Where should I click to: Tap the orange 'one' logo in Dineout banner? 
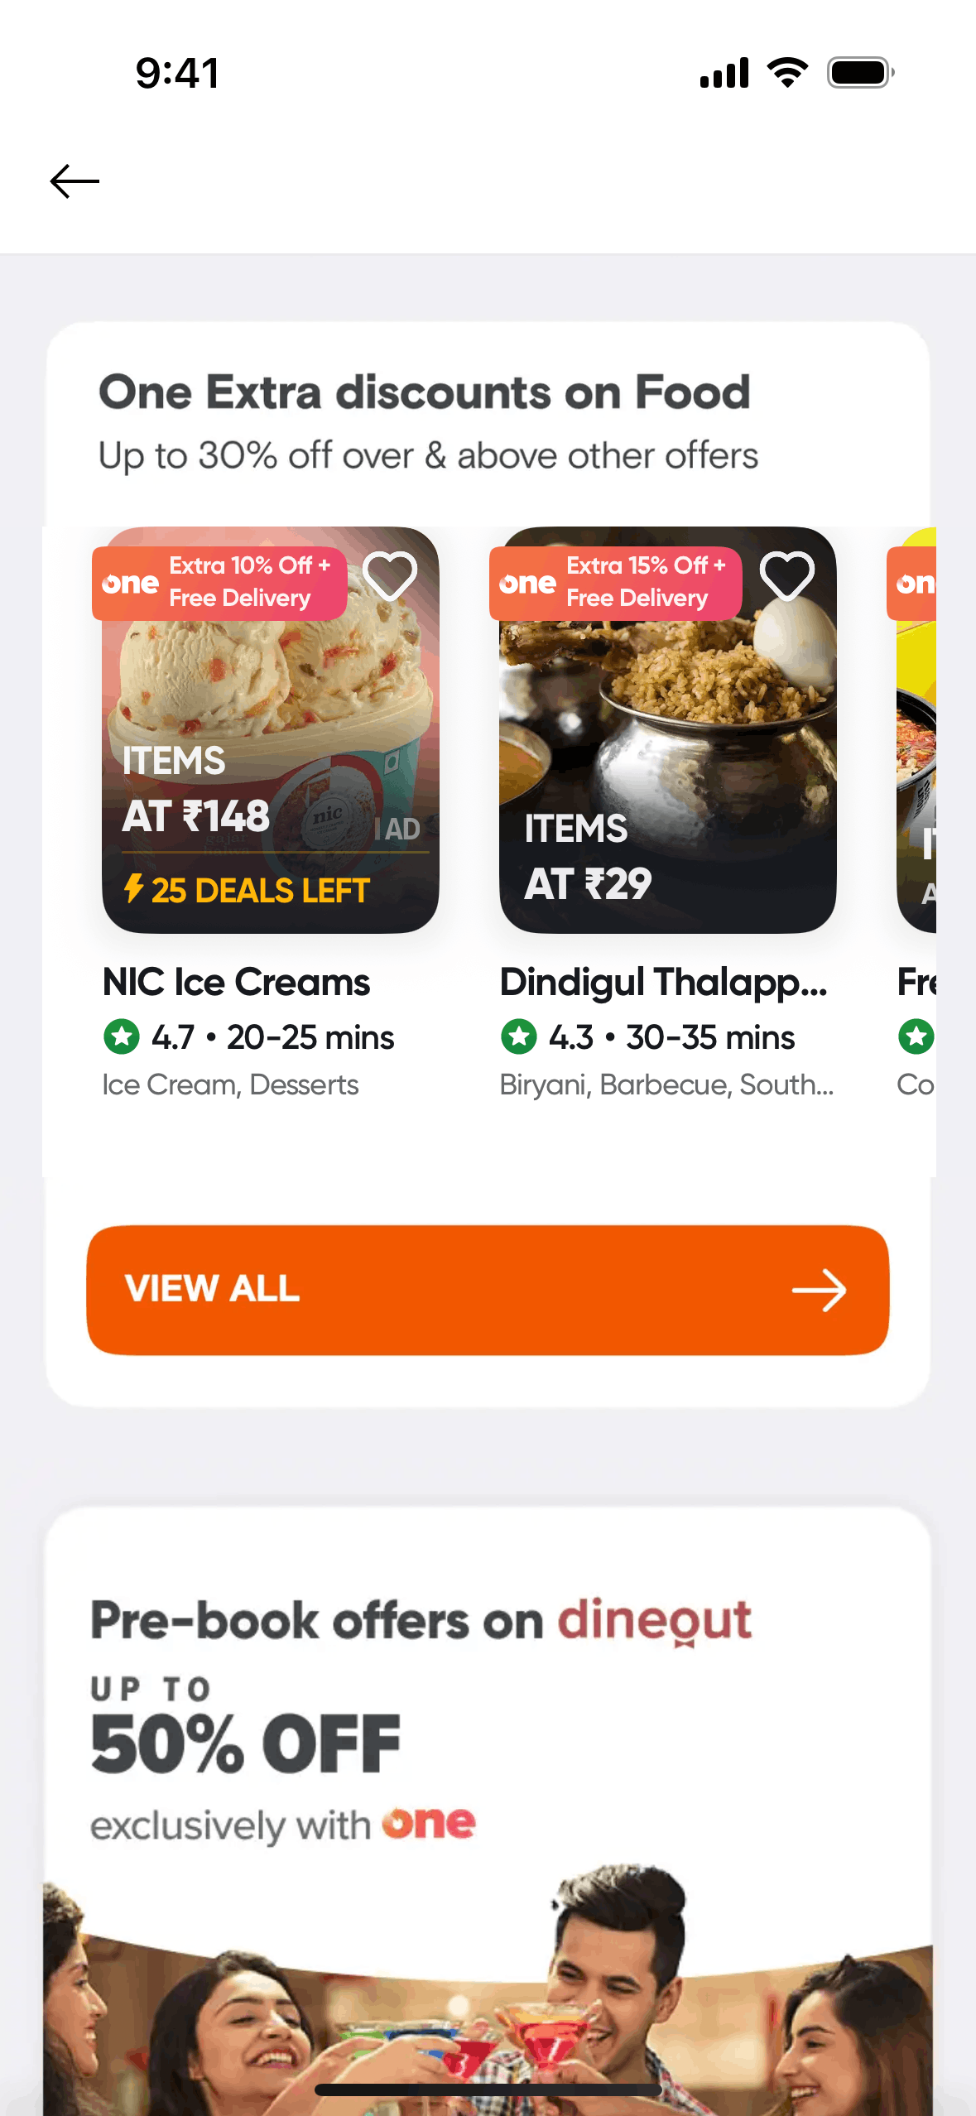tap(428, 1823)
